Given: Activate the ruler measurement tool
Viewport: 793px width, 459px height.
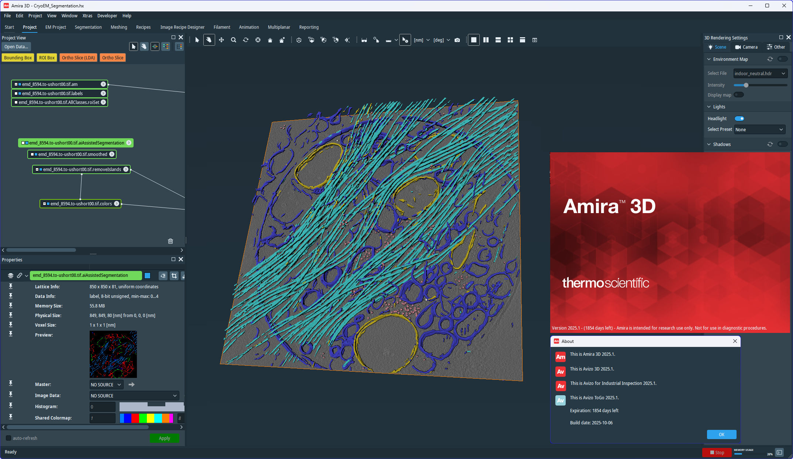Looking at the screenshot, I should pos(389,40).
